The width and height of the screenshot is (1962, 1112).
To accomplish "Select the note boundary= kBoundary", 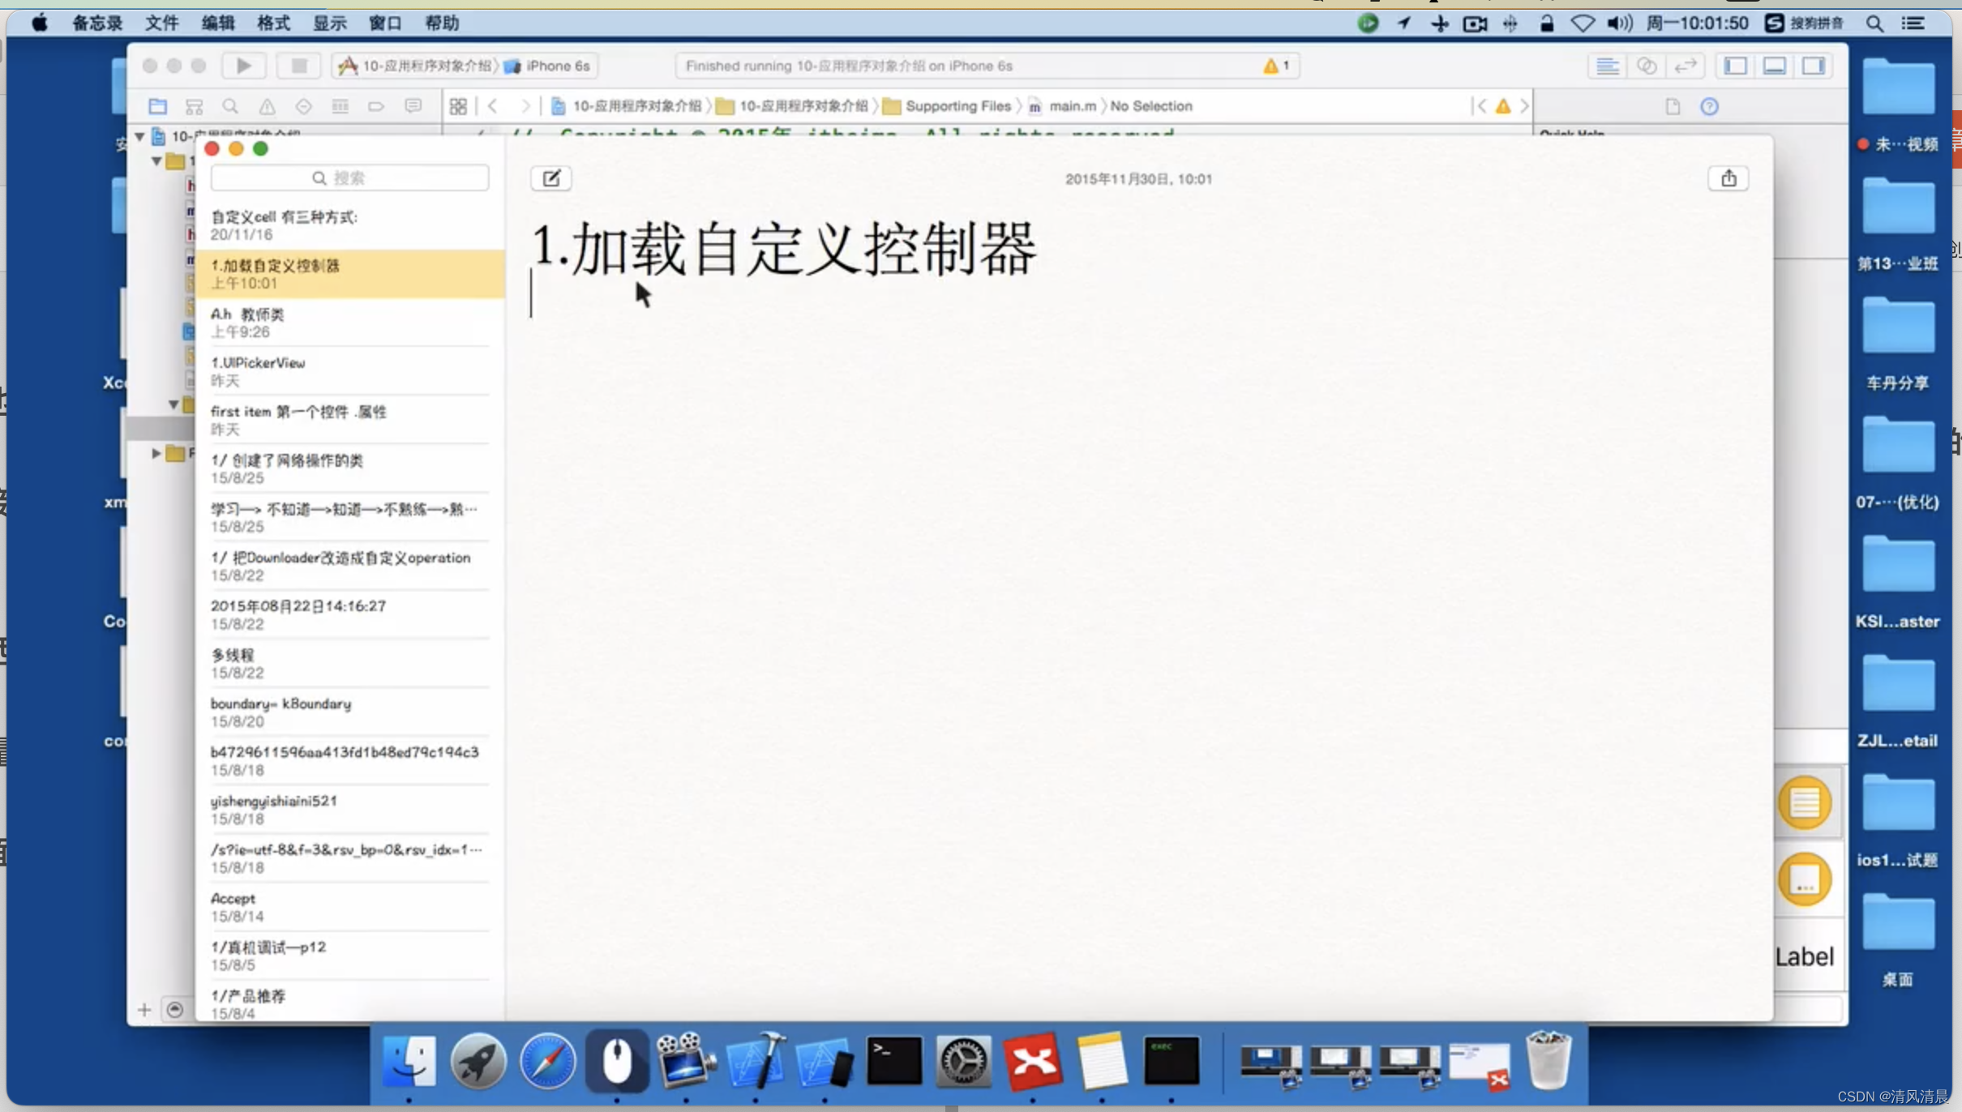I will click(349, 712).
